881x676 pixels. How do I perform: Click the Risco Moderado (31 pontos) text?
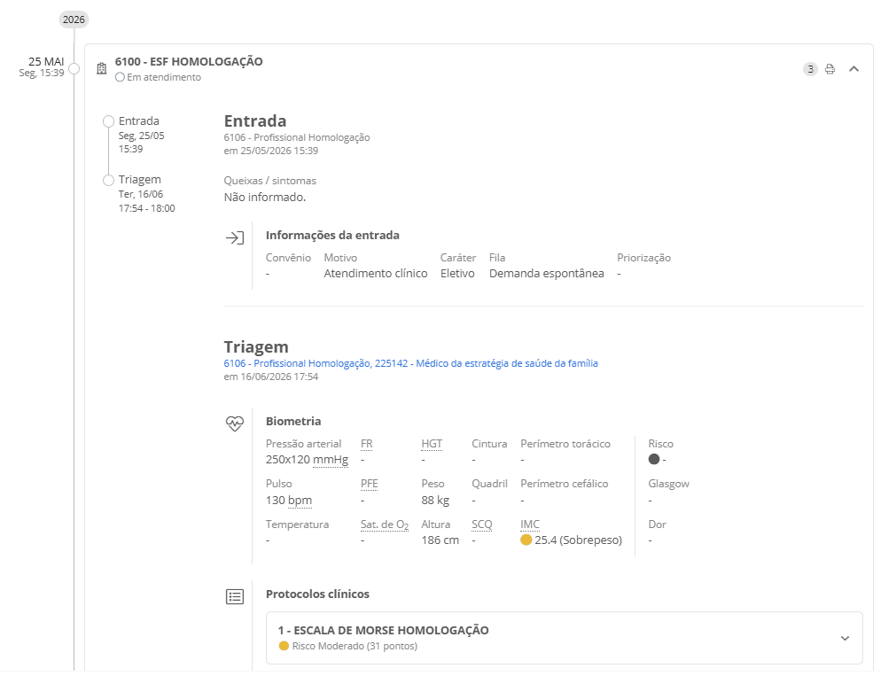click(x=355, y=646)
